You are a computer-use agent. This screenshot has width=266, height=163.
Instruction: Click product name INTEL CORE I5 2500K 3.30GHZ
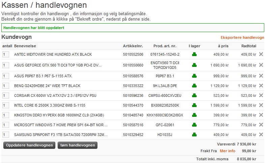click(50, 105)
